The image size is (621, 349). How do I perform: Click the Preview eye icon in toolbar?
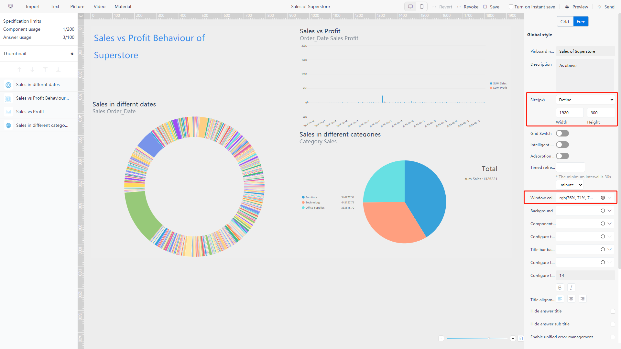tap(567, 7)
